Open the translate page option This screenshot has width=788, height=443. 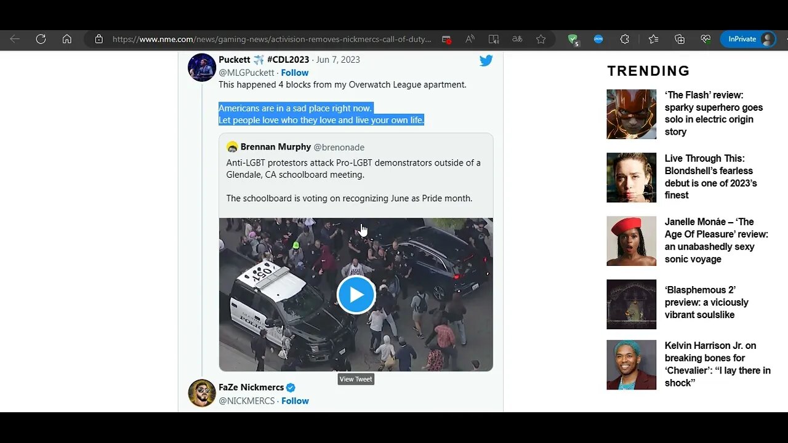[x=517, y=39]
